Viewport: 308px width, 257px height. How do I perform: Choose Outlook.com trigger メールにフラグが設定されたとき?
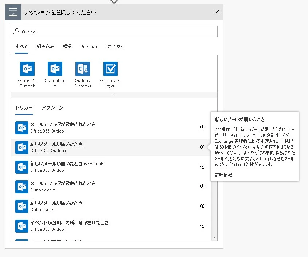[111, 187]
